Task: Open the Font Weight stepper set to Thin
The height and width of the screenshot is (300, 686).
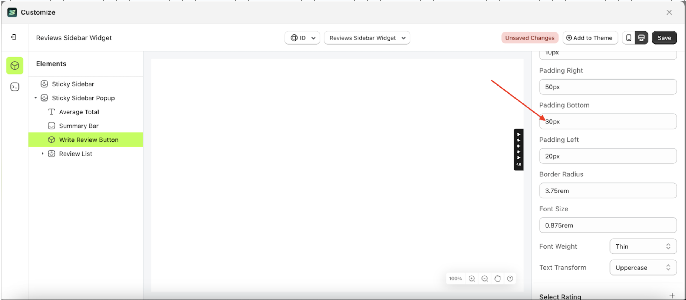Action: (x=643, y=246)
